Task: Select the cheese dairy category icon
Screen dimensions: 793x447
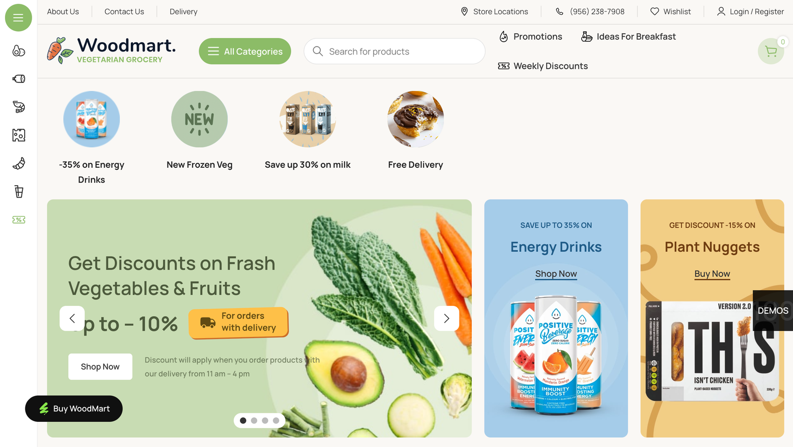Action: click(19, 135)
